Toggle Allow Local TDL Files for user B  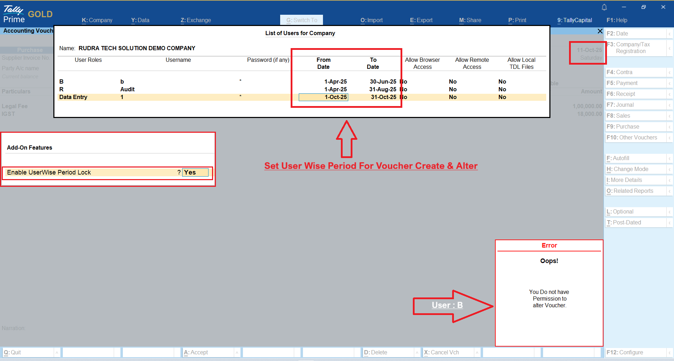502,82
